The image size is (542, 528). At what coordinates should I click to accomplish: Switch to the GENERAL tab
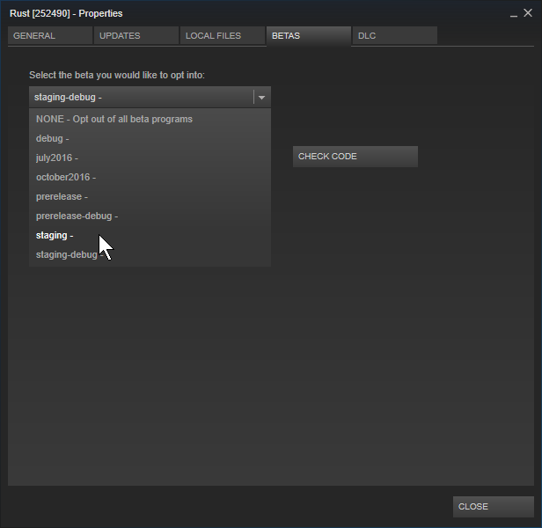50,35
